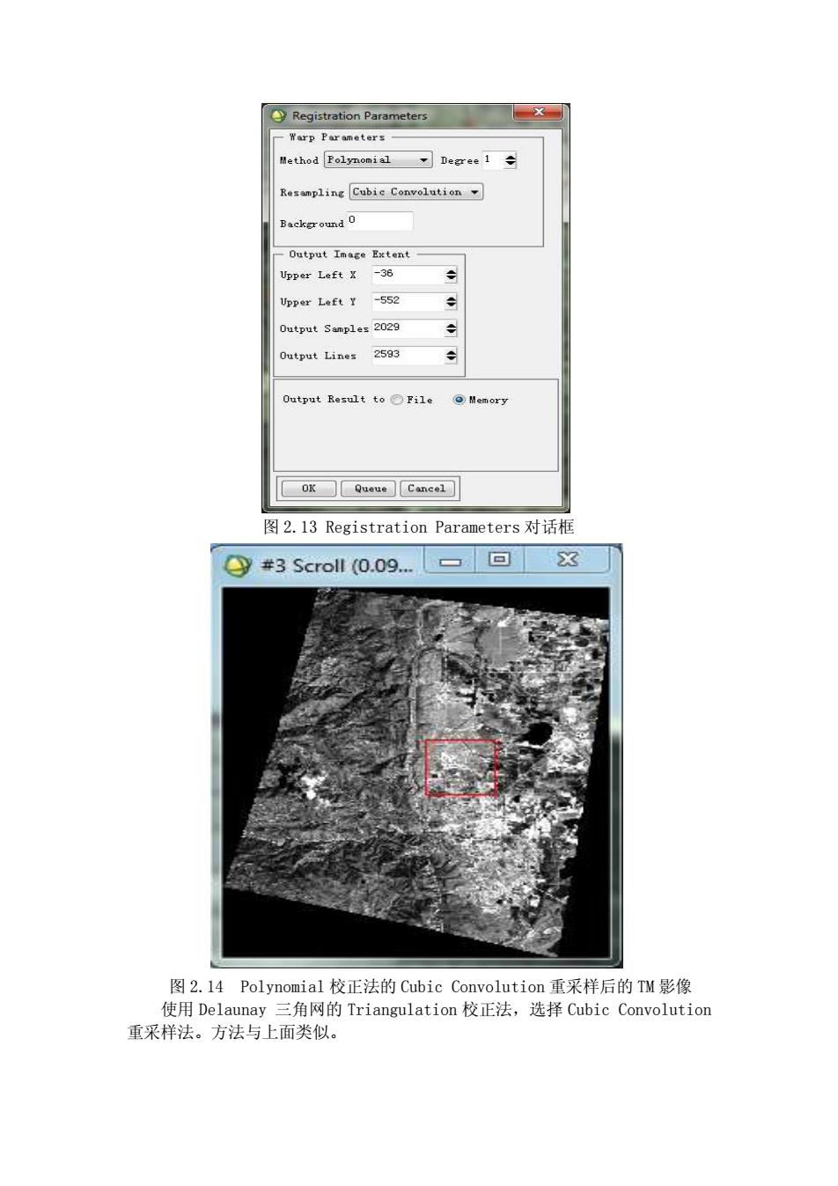Click the Registration Parameters title icon
Image resolution: width=838 pixels, height=1186 pixels.
click(x=279, y=115)
